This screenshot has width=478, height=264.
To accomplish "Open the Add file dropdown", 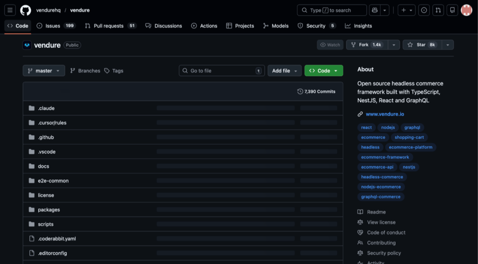I will 285,70.
